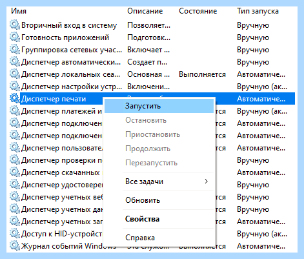Sort by Состояние column header

point(198,11)
